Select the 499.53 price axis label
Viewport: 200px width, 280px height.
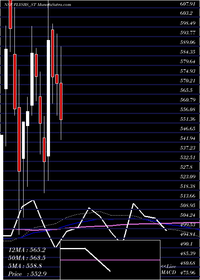click(x=188, y=225)
